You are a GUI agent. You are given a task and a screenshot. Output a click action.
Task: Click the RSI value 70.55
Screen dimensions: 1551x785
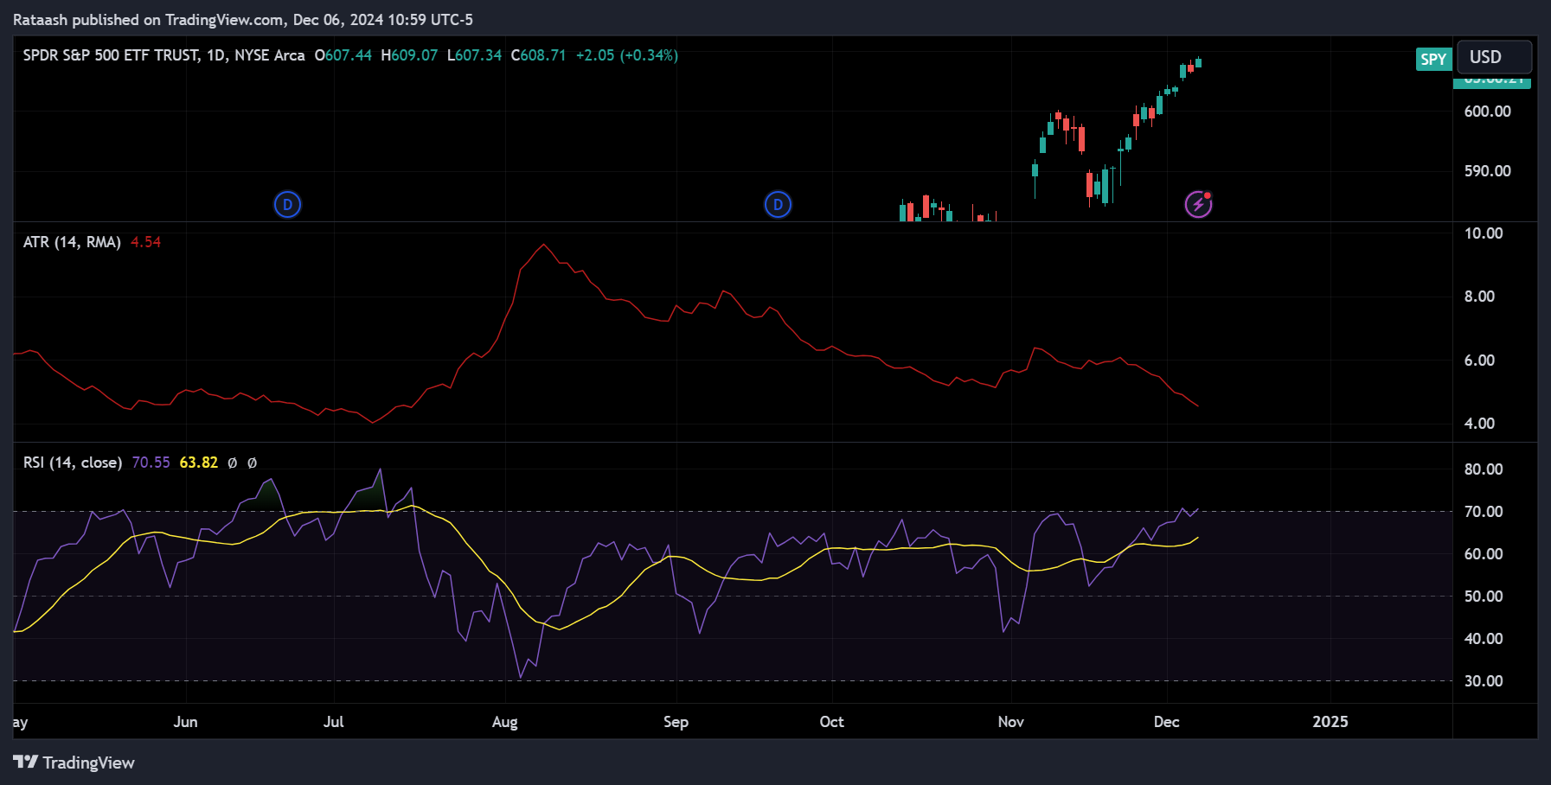coord(151,463)
